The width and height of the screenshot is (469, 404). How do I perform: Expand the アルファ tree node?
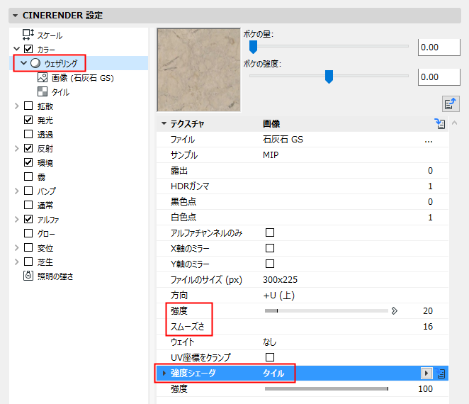pos(17,219)
